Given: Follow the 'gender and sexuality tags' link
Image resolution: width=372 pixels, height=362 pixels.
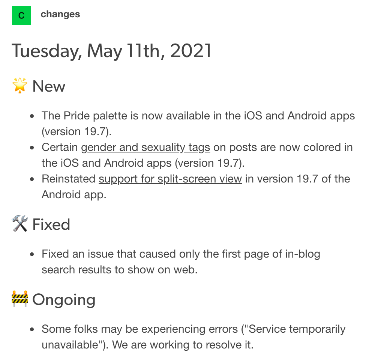Looking at the screenshot, I should pos(145,147).
